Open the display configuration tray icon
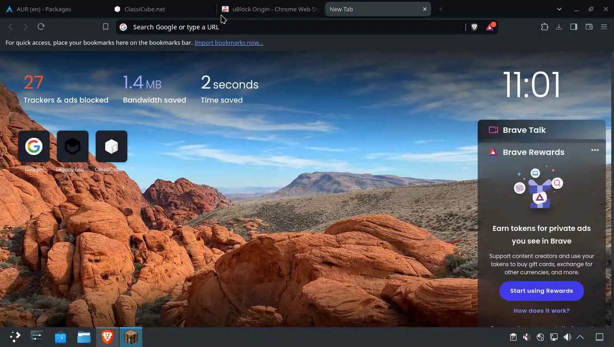The width and height of the screenshot is (614, 347). pyautogui.click(x=554, y=337)
